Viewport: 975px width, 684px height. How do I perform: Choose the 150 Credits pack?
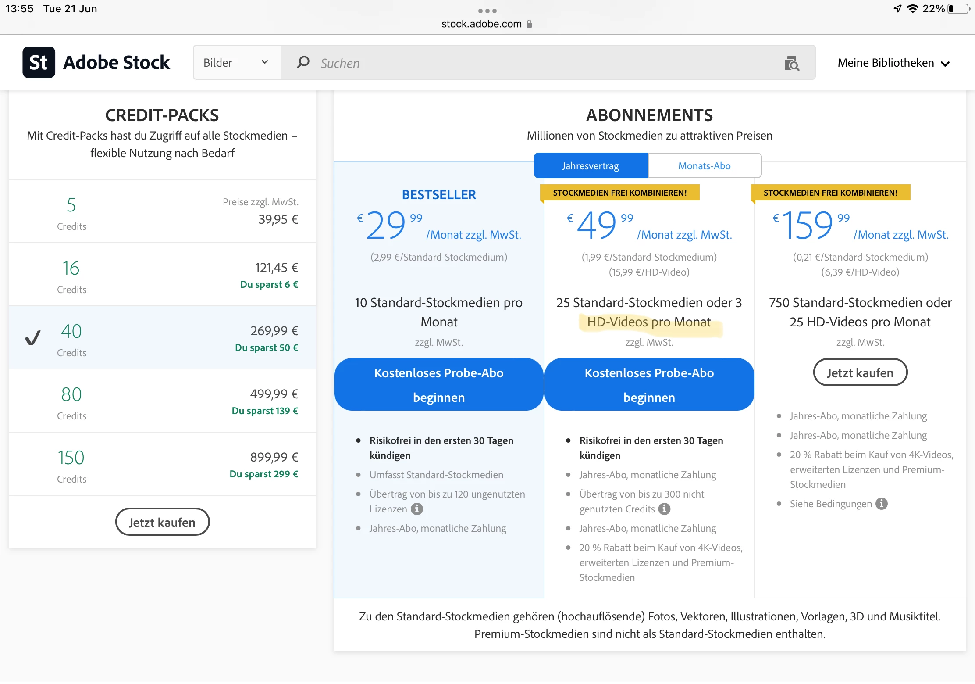click(x=162, y=464)
